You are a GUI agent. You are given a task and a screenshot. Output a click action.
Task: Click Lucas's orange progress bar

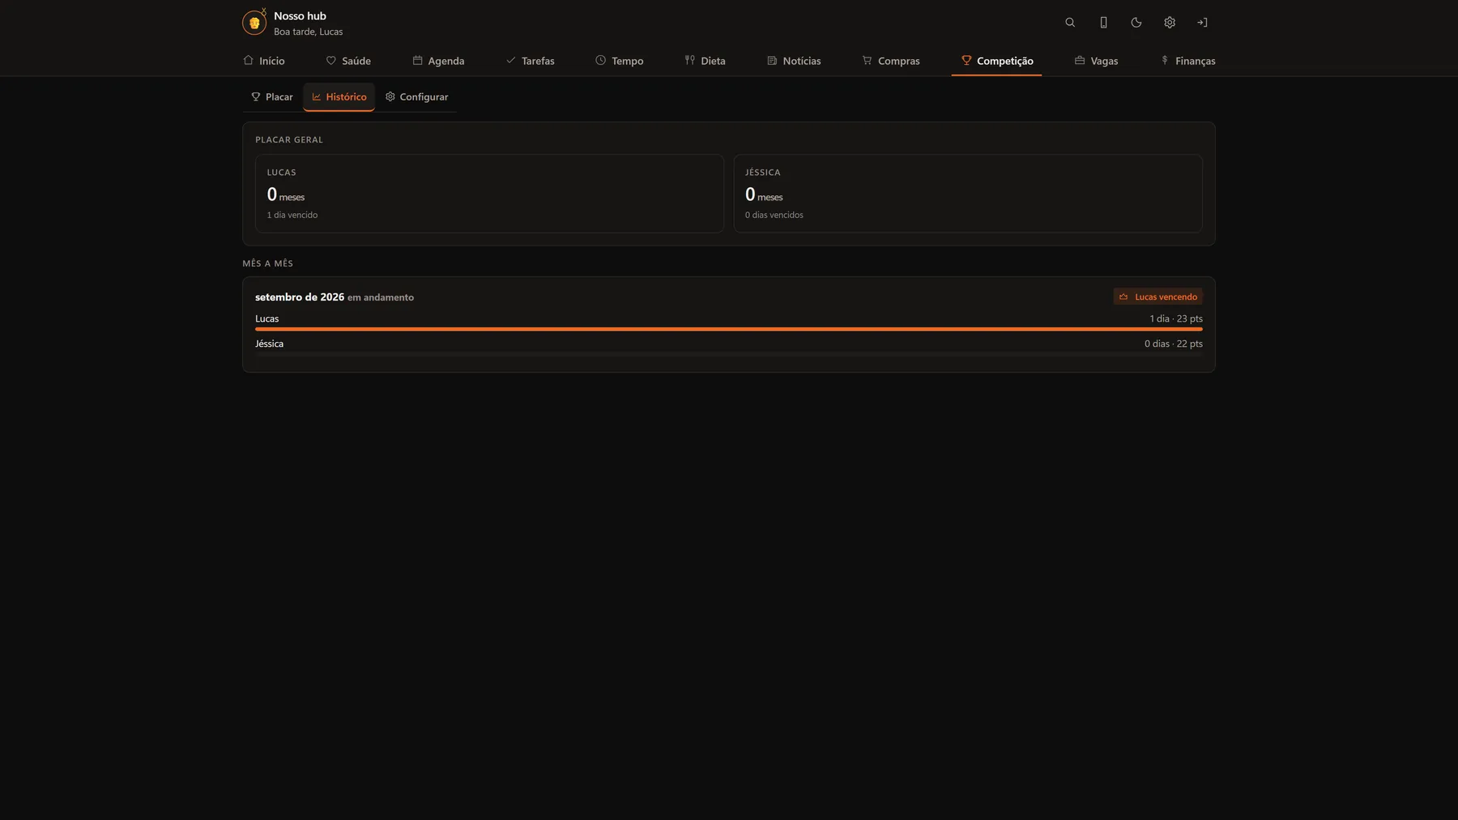(x=729, y=329)
